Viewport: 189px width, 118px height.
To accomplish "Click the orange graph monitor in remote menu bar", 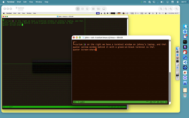I will pos(119,13).
